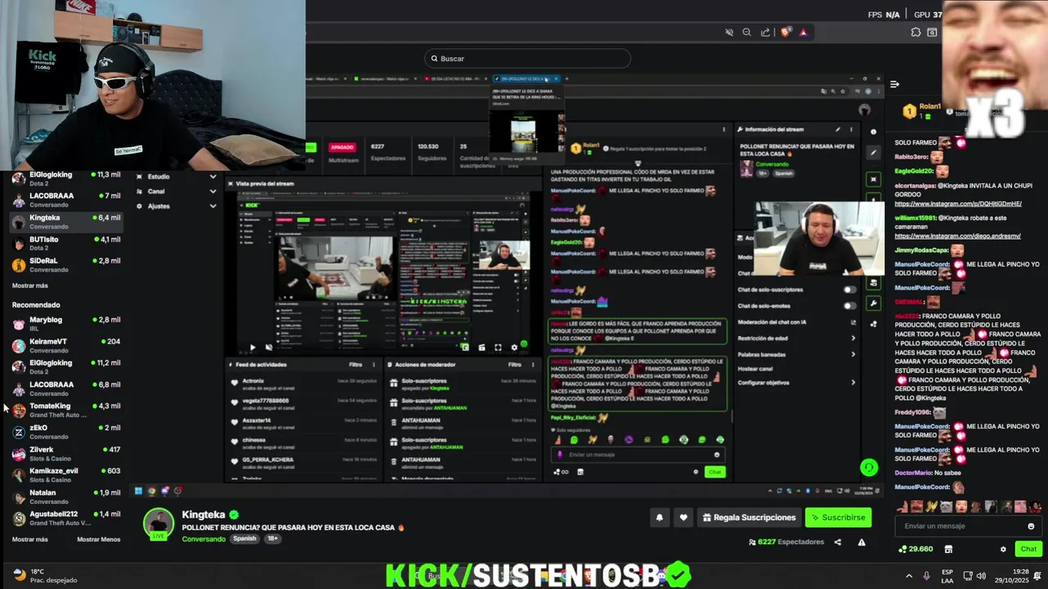
Task: Show hidden tray icons chevron
Action: tap(909, 575)
